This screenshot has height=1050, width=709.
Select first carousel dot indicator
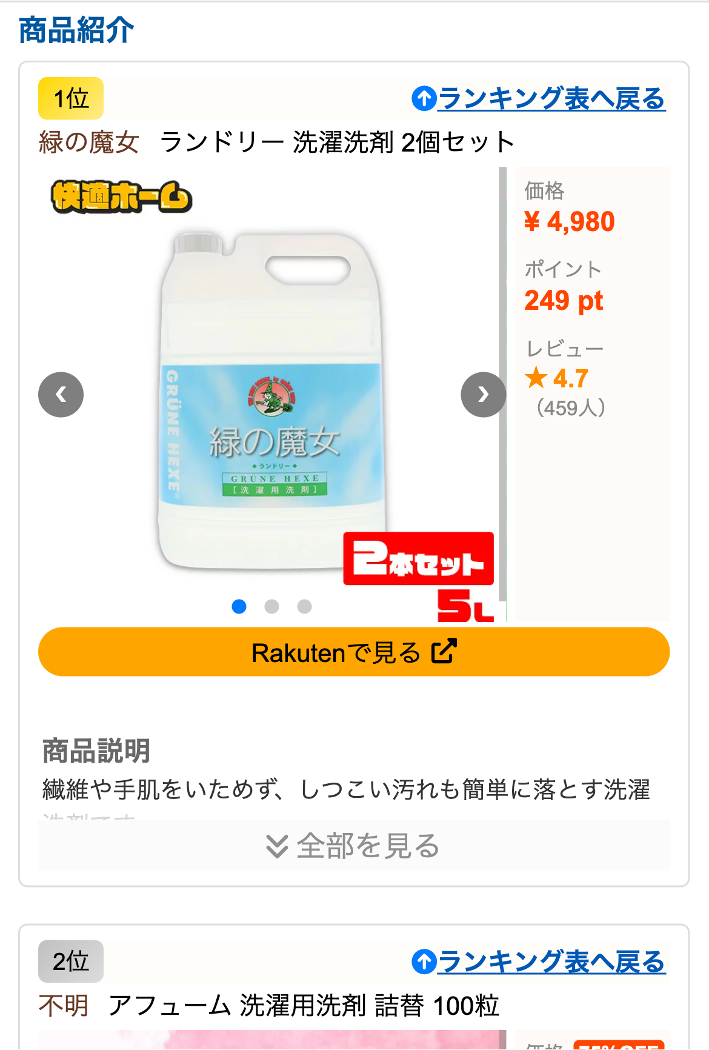239,606
